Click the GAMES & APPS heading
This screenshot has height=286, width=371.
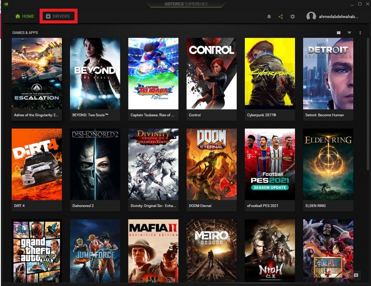25,33
